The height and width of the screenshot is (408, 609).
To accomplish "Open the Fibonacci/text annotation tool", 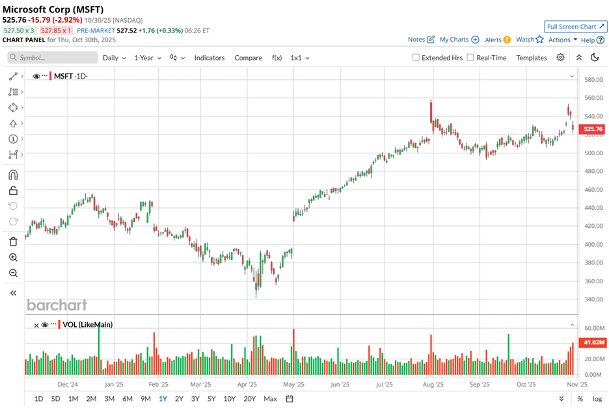I will 13,92.
